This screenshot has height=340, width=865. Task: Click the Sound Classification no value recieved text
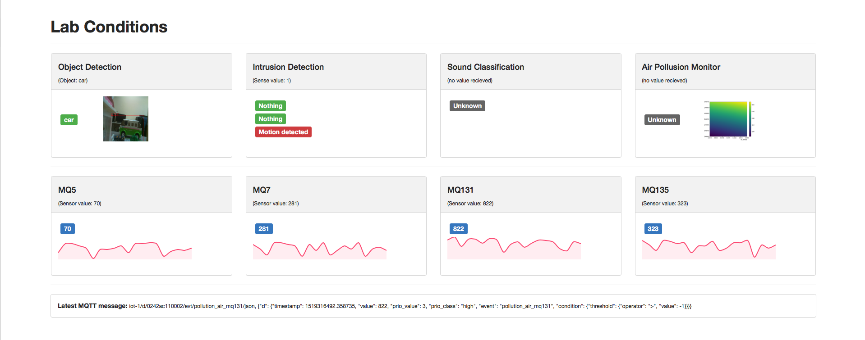click(x=470, y=81)
